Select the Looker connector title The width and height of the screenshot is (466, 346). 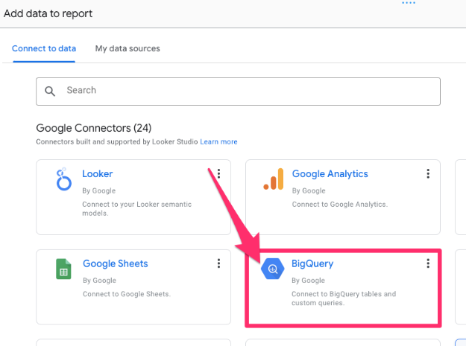coord(98,174)
